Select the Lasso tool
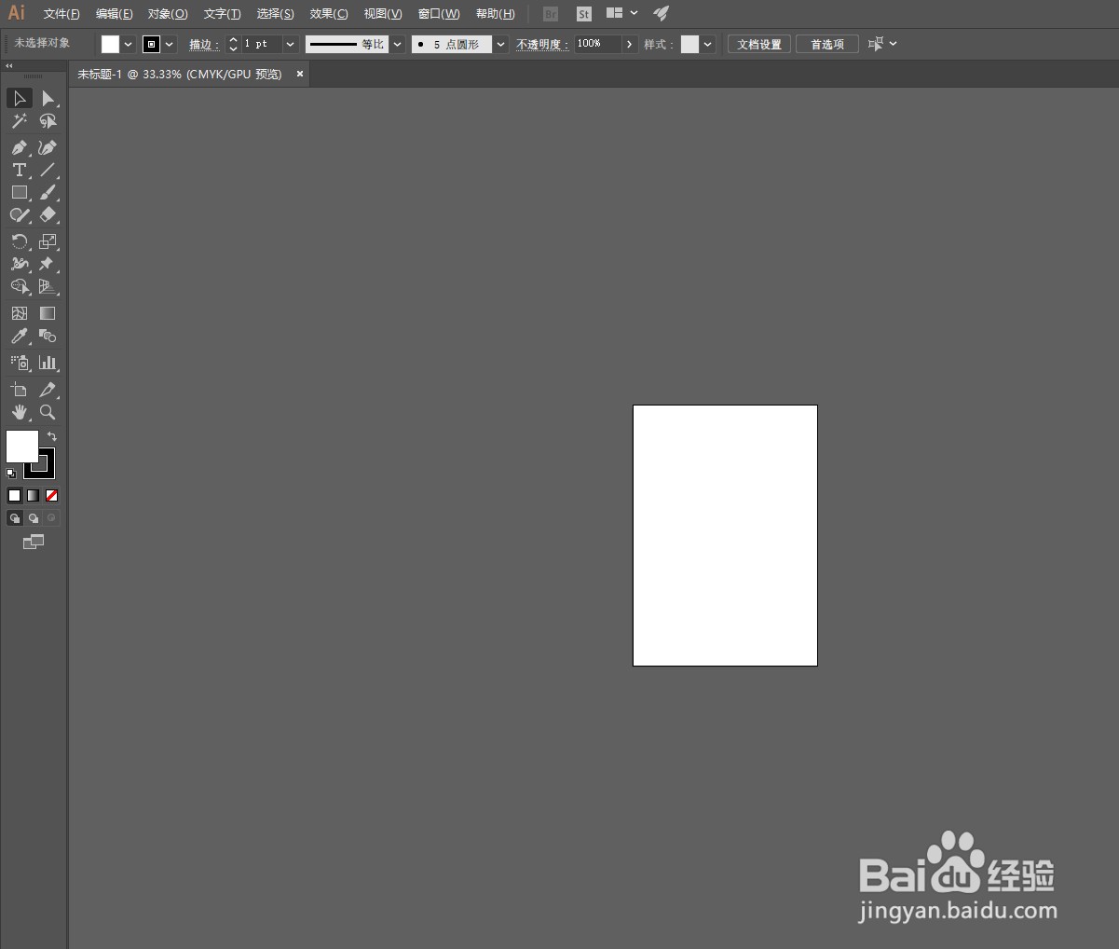 (x=48, y=121)
